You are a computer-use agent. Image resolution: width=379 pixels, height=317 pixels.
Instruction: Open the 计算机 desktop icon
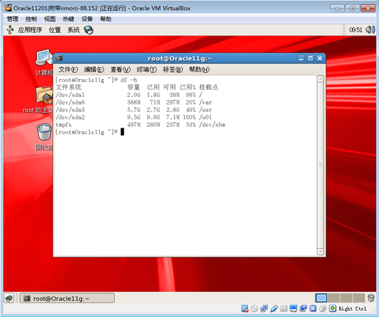click(44, 62)
